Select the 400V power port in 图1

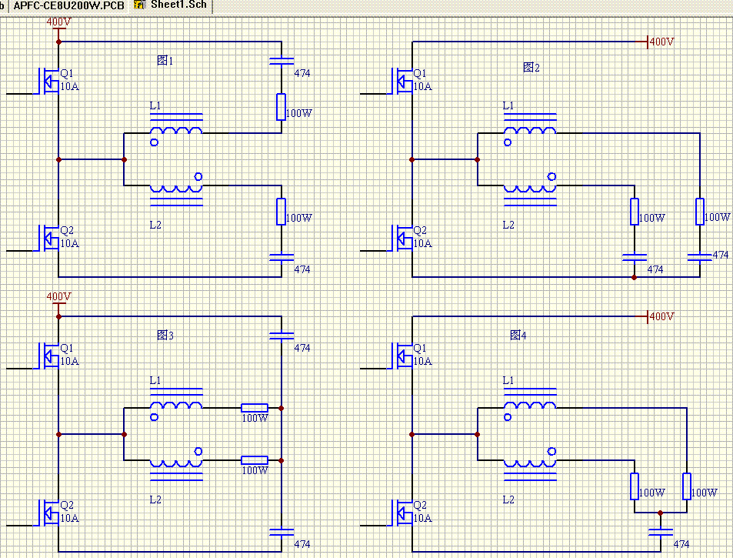point(58,28)
